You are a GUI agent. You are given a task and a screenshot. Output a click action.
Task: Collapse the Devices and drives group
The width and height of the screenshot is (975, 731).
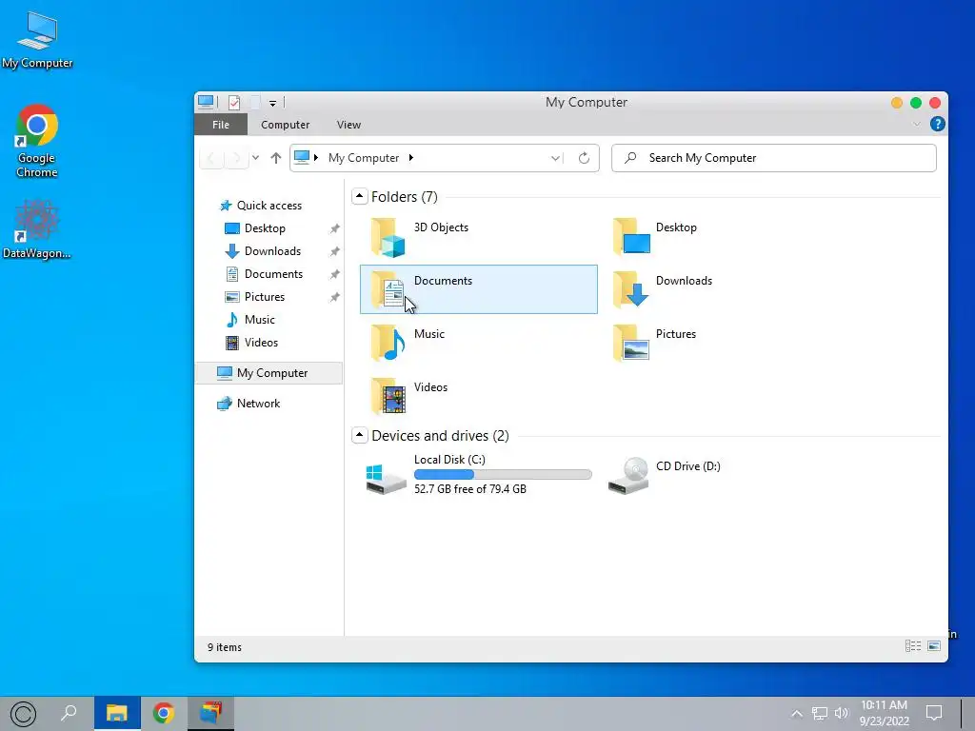tap(359, 435)
